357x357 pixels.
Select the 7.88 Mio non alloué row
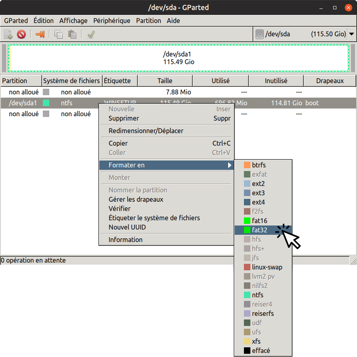coord(178,92)
